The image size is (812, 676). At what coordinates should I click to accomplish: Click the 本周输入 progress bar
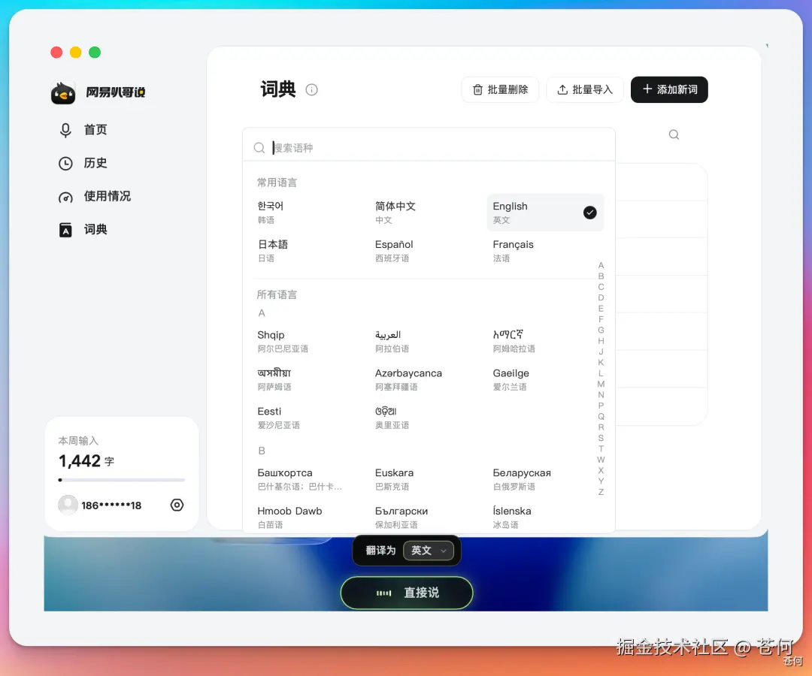(x=122, y=480)
